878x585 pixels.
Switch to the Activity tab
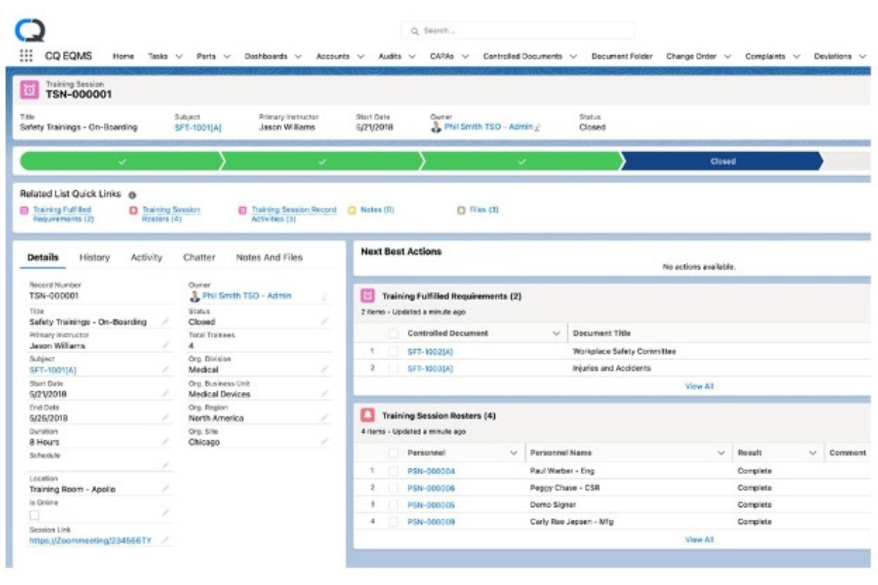(146, 257)
